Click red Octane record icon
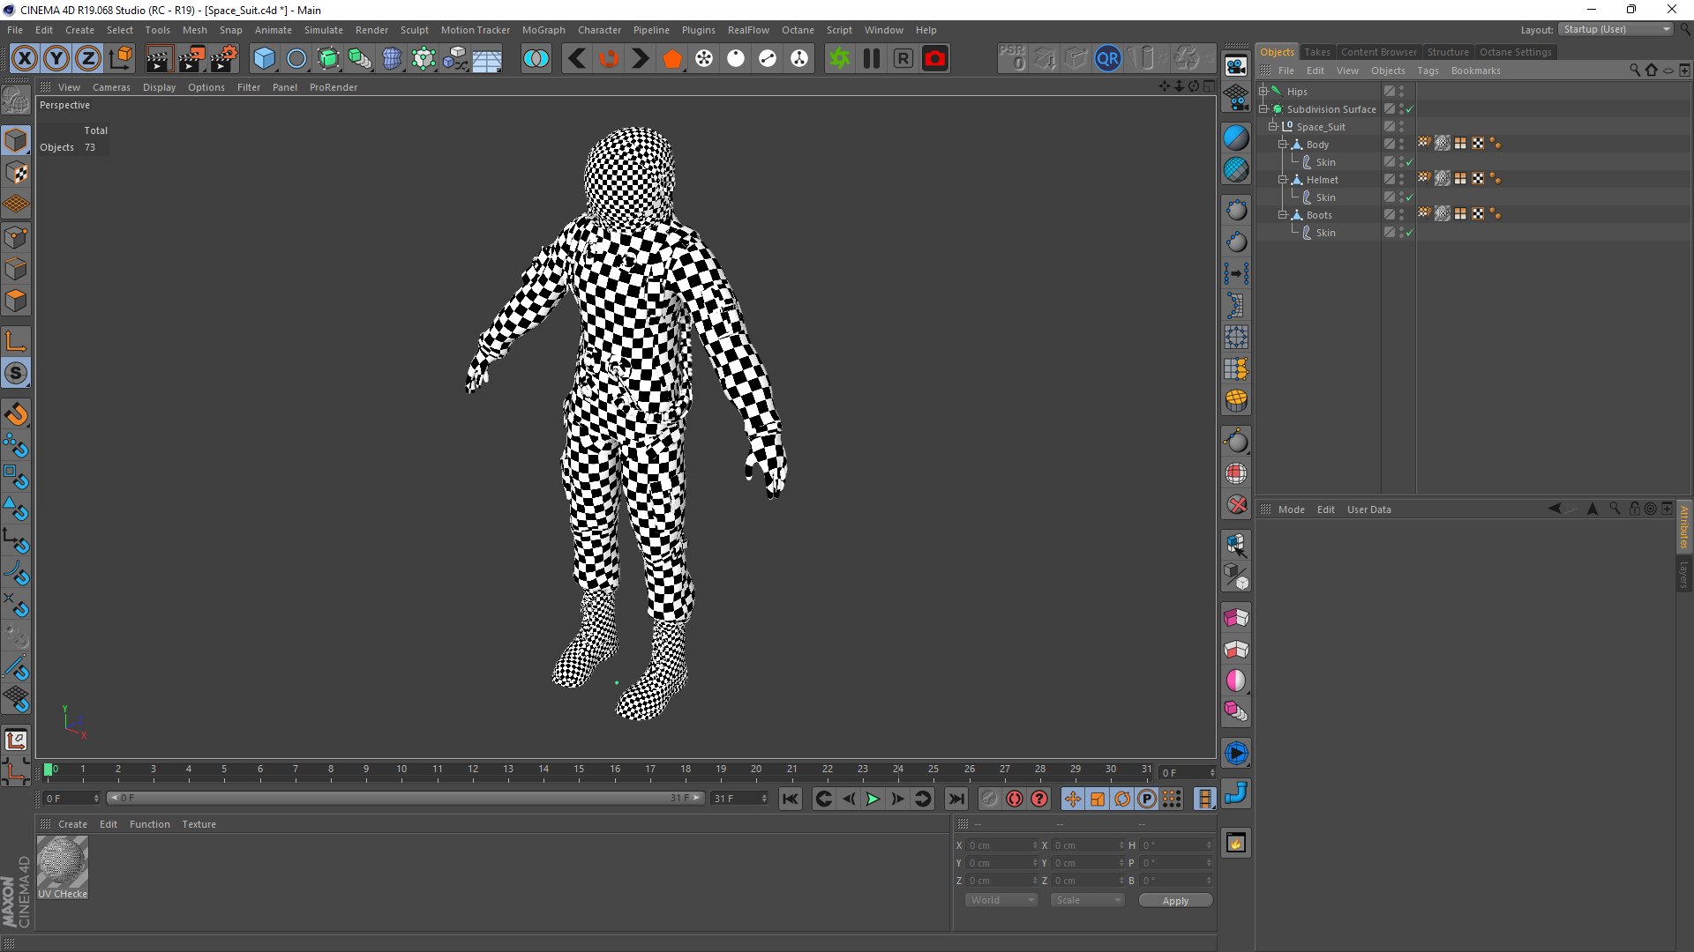Image resolution: width=1694 pixels, height=952 pixels. click(x=935, y=59)
